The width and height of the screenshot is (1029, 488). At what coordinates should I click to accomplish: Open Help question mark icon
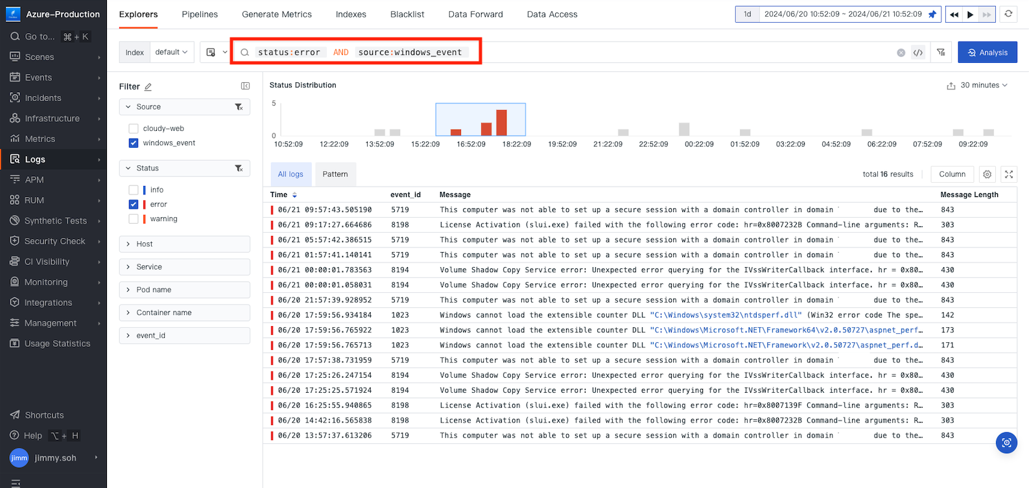pyautogui.click(x=14, y=436)
